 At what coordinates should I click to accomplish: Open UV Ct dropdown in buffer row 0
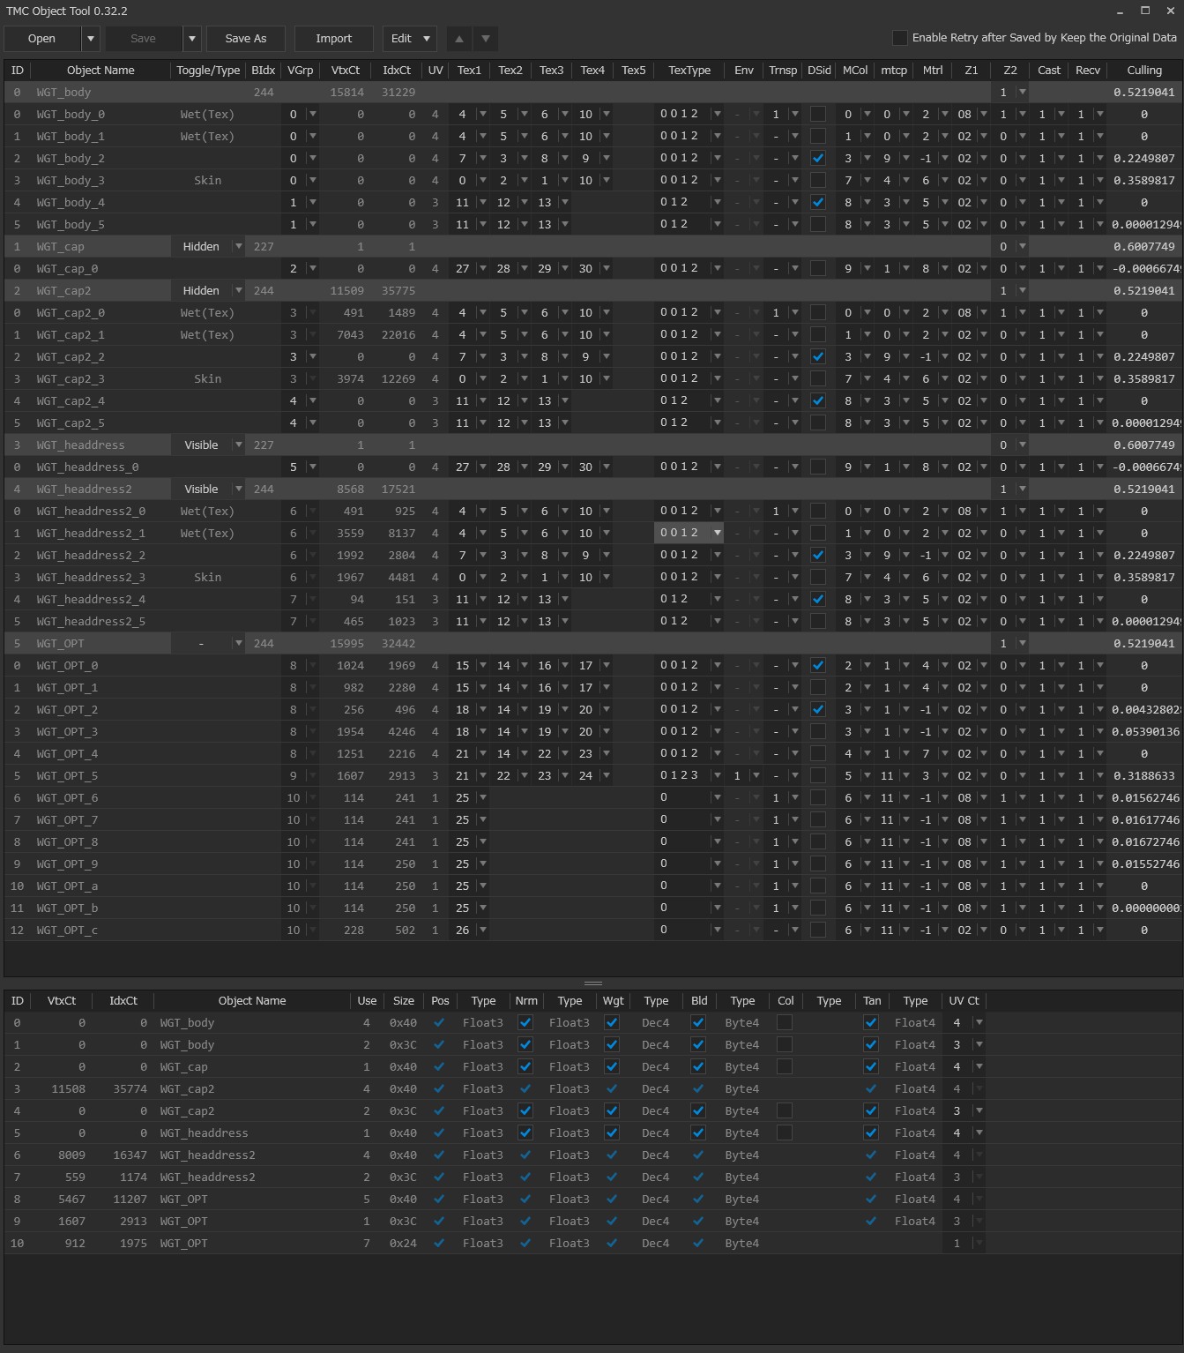(x=979, y=1022)
